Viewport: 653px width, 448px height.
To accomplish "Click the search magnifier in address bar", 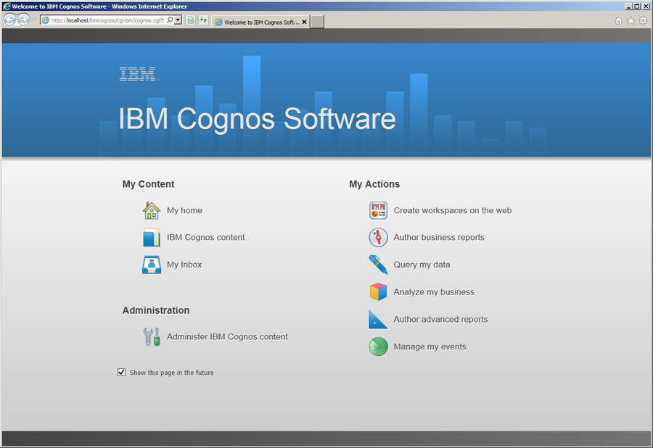I will click(x=170, y=20).
